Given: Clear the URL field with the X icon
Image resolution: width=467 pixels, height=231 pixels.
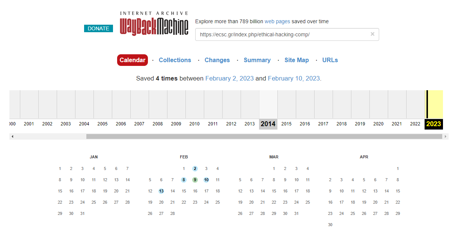Looking at the screenshot, I should pyautogui.click(x=372, y=34).
